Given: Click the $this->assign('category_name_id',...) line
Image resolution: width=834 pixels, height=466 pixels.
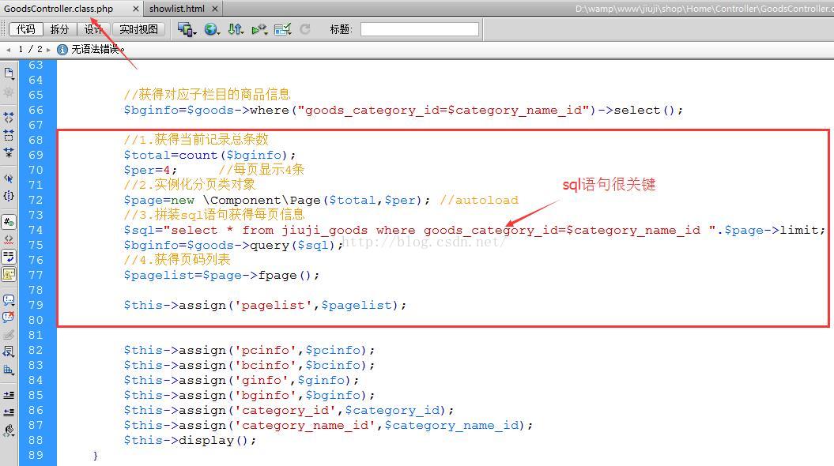Looking at the screenshot, I should 328,425.
